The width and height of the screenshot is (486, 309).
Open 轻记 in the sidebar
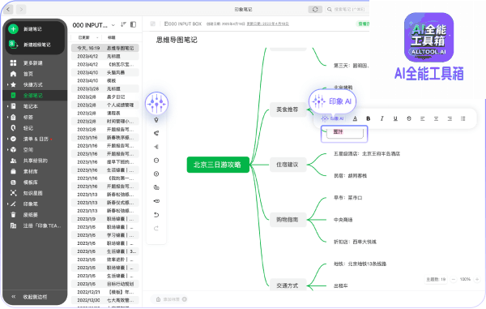[x=28, y=128]
